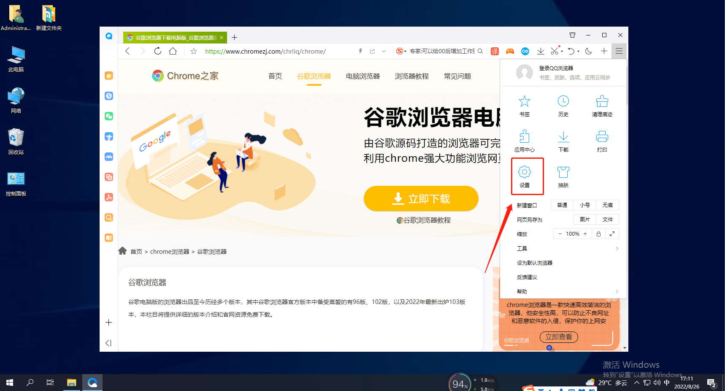Open sidebar red PDF tool icon
This screenshot has width=725, height=391.
click(x=109, y=197)
